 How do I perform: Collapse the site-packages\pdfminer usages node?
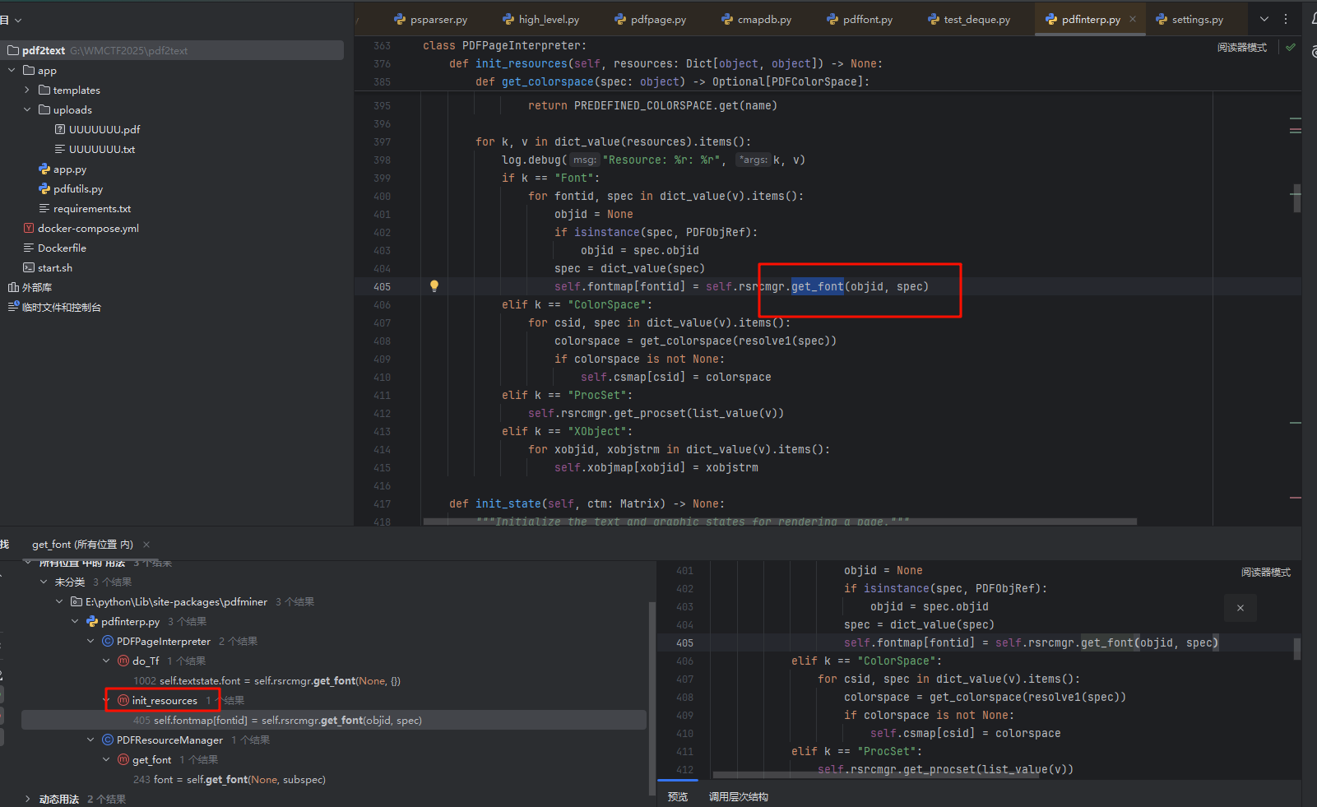click(60, 602)
